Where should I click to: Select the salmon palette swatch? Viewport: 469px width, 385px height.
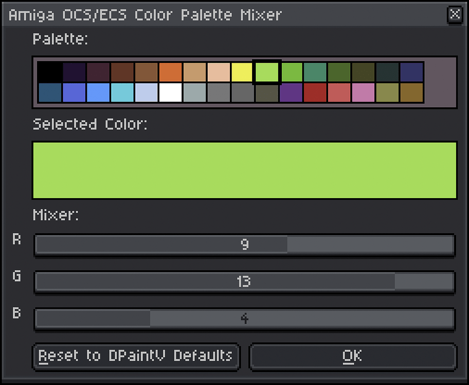coord(339,93)
